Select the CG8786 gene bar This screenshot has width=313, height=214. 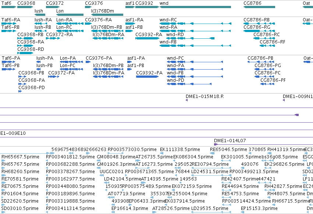pyautogui.click(x=259, y=7)
